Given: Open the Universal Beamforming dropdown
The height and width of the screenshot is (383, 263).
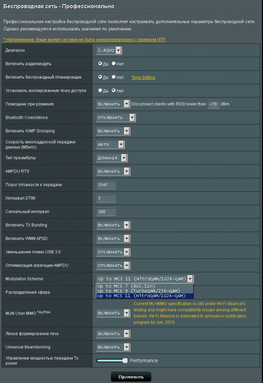Looking at the screenshot, I should point(113,347).
